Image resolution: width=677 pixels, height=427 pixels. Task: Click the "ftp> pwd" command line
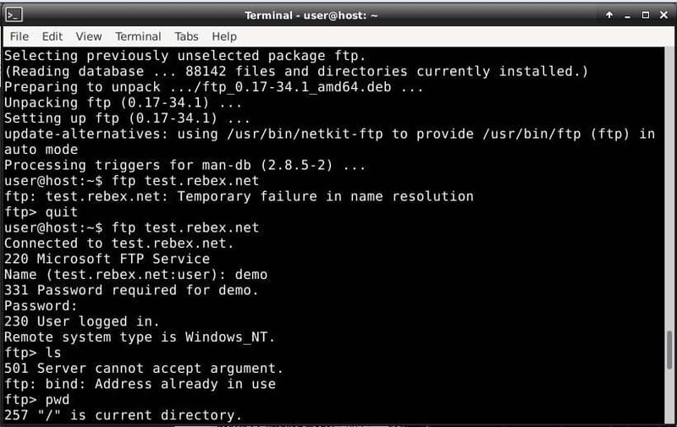tap(37, 399)
